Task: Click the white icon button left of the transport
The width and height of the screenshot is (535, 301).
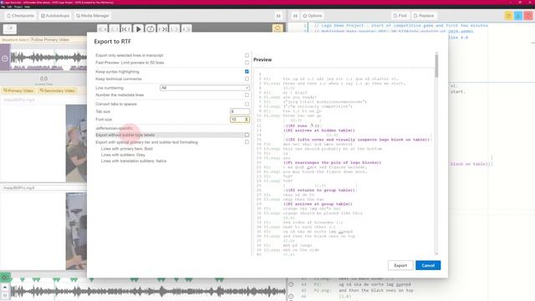Action: 10,28
